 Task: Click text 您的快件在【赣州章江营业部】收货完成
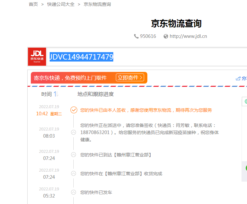pos(121,174)
